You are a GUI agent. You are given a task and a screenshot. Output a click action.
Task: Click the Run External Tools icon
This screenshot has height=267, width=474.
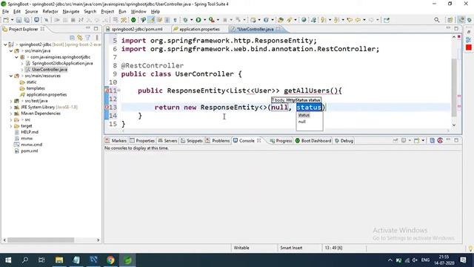click(211, 20)
